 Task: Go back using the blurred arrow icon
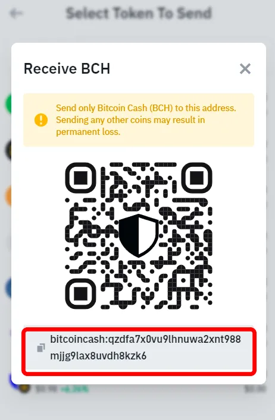pyautogui.click(x=16, y=13)
